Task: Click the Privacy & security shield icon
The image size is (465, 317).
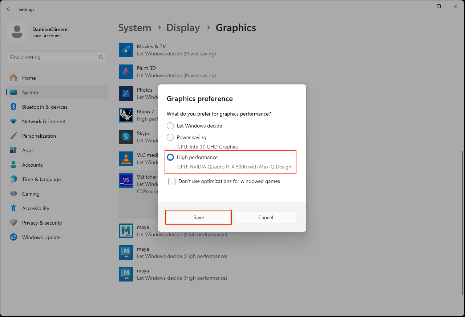Action: click(13, 223)
